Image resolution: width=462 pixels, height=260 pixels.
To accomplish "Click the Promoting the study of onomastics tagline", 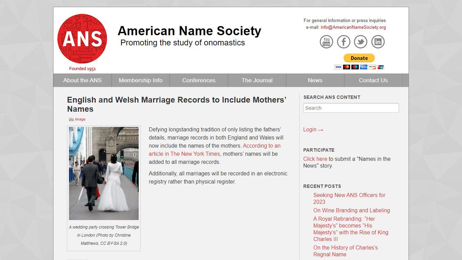I will (x=183, y=43).
